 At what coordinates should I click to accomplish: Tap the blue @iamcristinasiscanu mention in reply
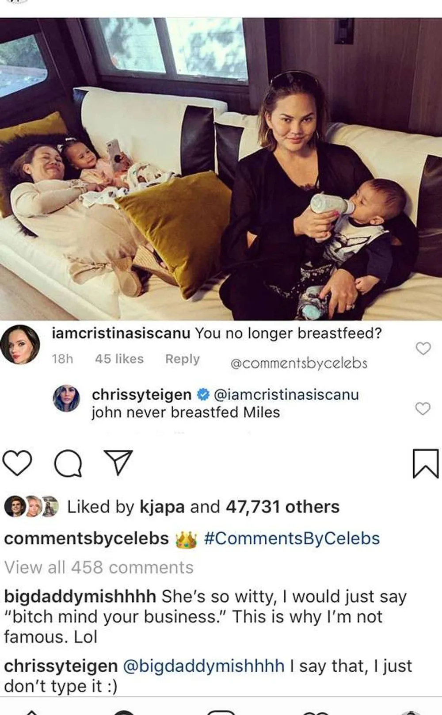click(286, 394)
